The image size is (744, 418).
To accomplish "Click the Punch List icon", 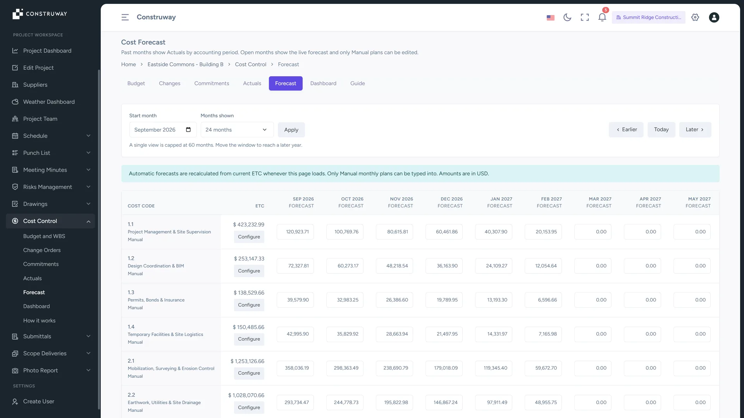I will point(15,153).
